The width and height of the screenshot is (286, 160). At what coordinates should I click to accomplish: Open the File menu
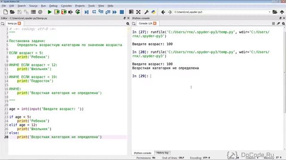coord(4,6)
